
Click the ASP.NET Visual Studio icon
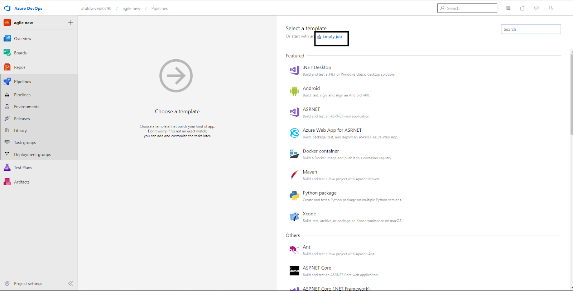294,112
